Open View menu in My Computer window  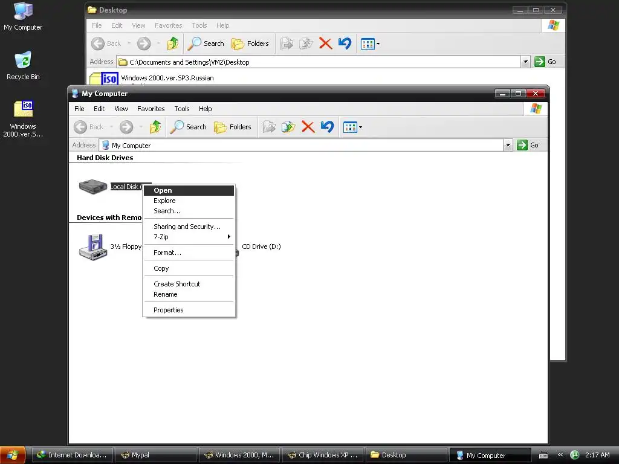tap(121, 109)
